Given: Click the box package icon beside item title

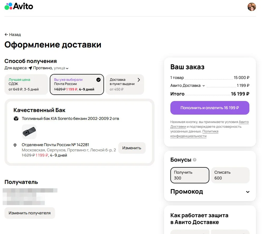Looking at the screenshot, I should [x=16, y=119].
